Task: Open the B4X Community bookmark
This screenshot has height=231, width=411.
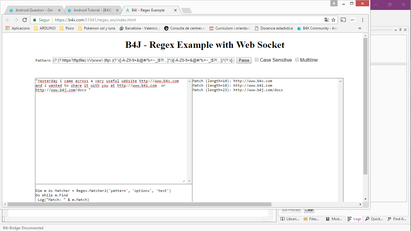Action: pyautogui.click(x=317, y=28)
